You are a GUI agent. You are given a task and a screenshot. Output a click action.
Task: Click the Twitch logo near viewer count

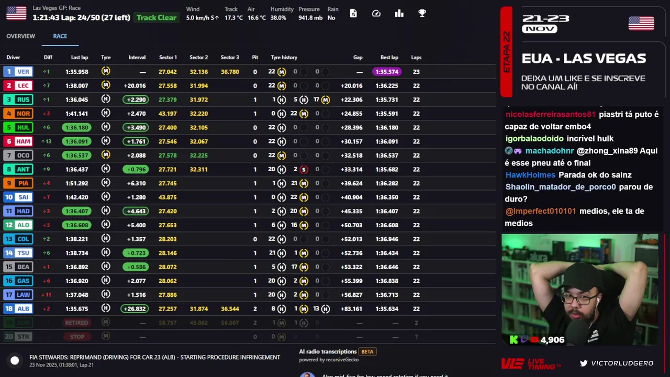524,340
